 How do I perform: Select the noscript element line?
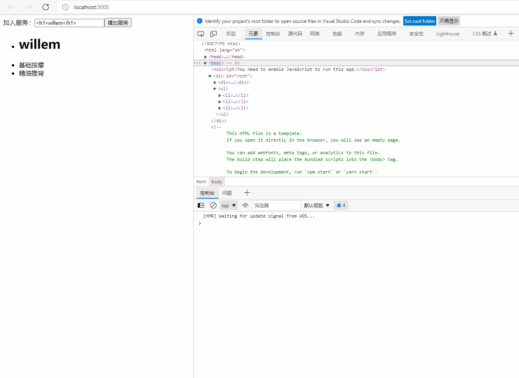(298, 69)
